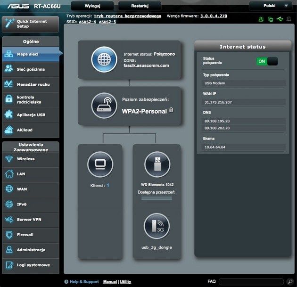Click the ASUS2-5 SSID link
Viewport: 297px width, 287px height.
tap(107, 22)
